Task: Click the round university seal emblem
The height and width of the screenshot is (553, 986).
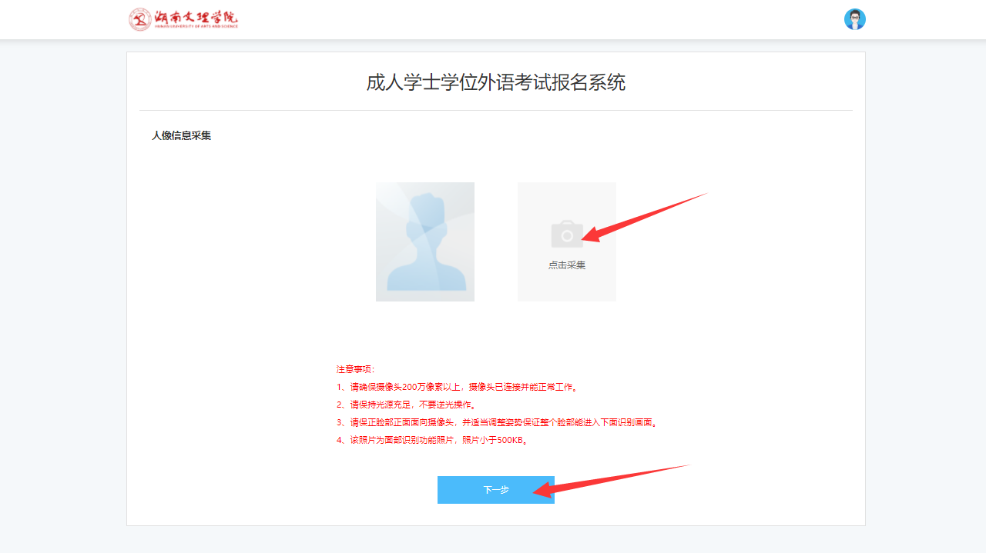Action: pyautogui.click(x=140, y=19)
